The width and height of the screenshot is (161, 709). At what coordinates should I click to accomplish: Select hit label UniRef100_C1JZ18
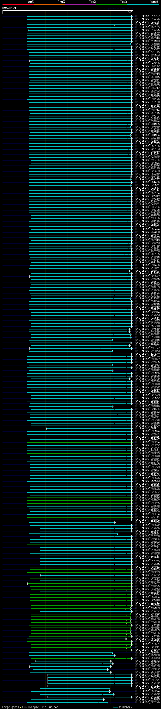click(147, 130)
